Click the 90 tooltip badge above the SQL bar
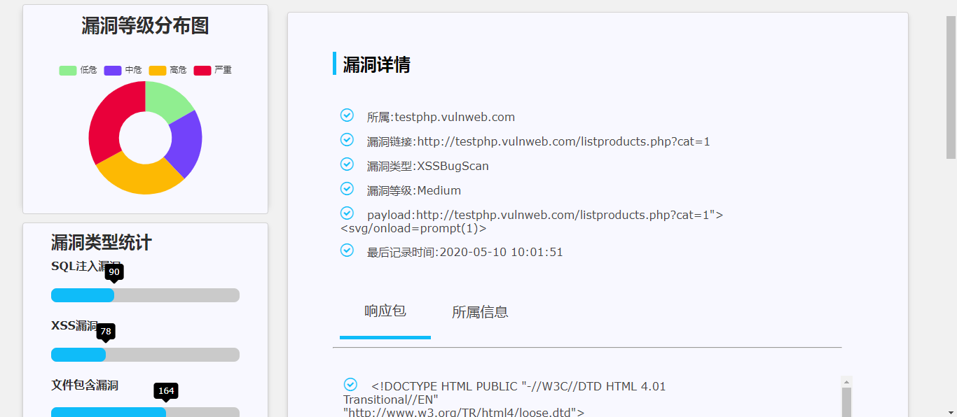This screenshot has height=417, width=957. point(115,273)
